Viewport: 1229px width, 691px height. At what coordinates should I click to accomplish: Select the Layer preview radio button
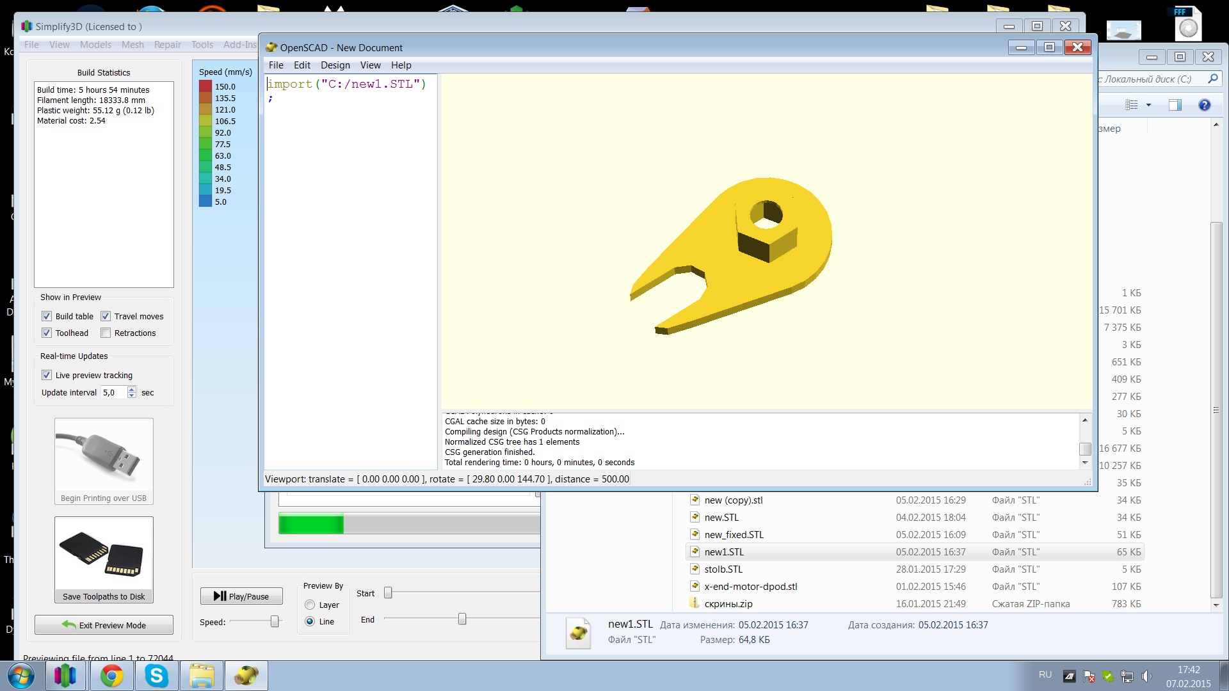click(310, 605)
